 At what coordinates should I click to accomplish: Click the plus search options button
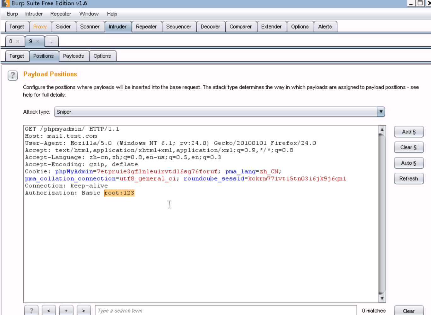click(66, 311)
